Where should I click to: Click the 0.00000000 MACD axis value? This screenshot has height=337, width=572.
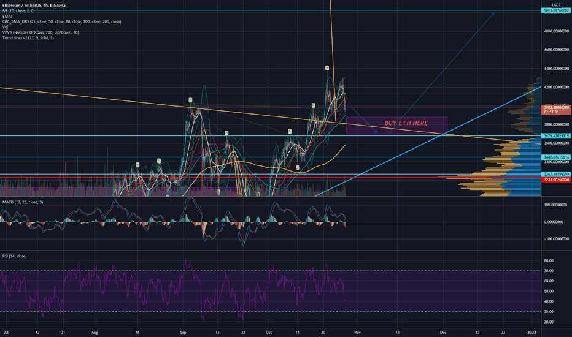tap(555, 222)
